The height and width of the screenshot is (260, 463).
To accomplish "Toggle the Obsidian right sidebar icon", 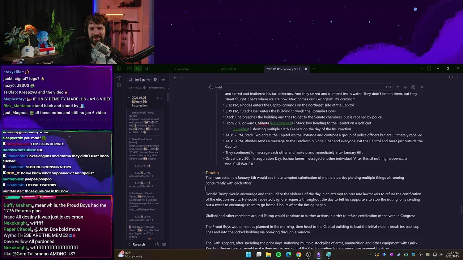I will [x=429, y=69].
